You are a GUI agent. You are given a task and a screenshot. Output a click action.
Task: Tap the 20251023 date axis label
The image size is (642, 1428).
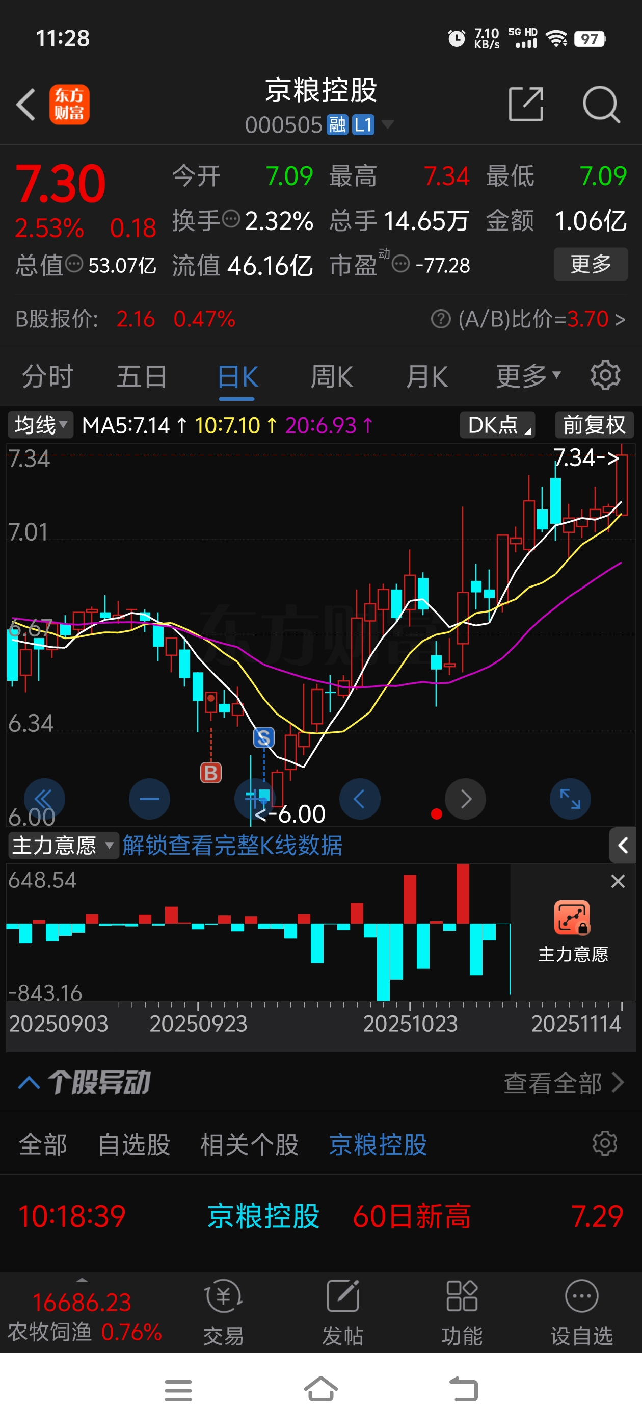tap(411, 1024)
